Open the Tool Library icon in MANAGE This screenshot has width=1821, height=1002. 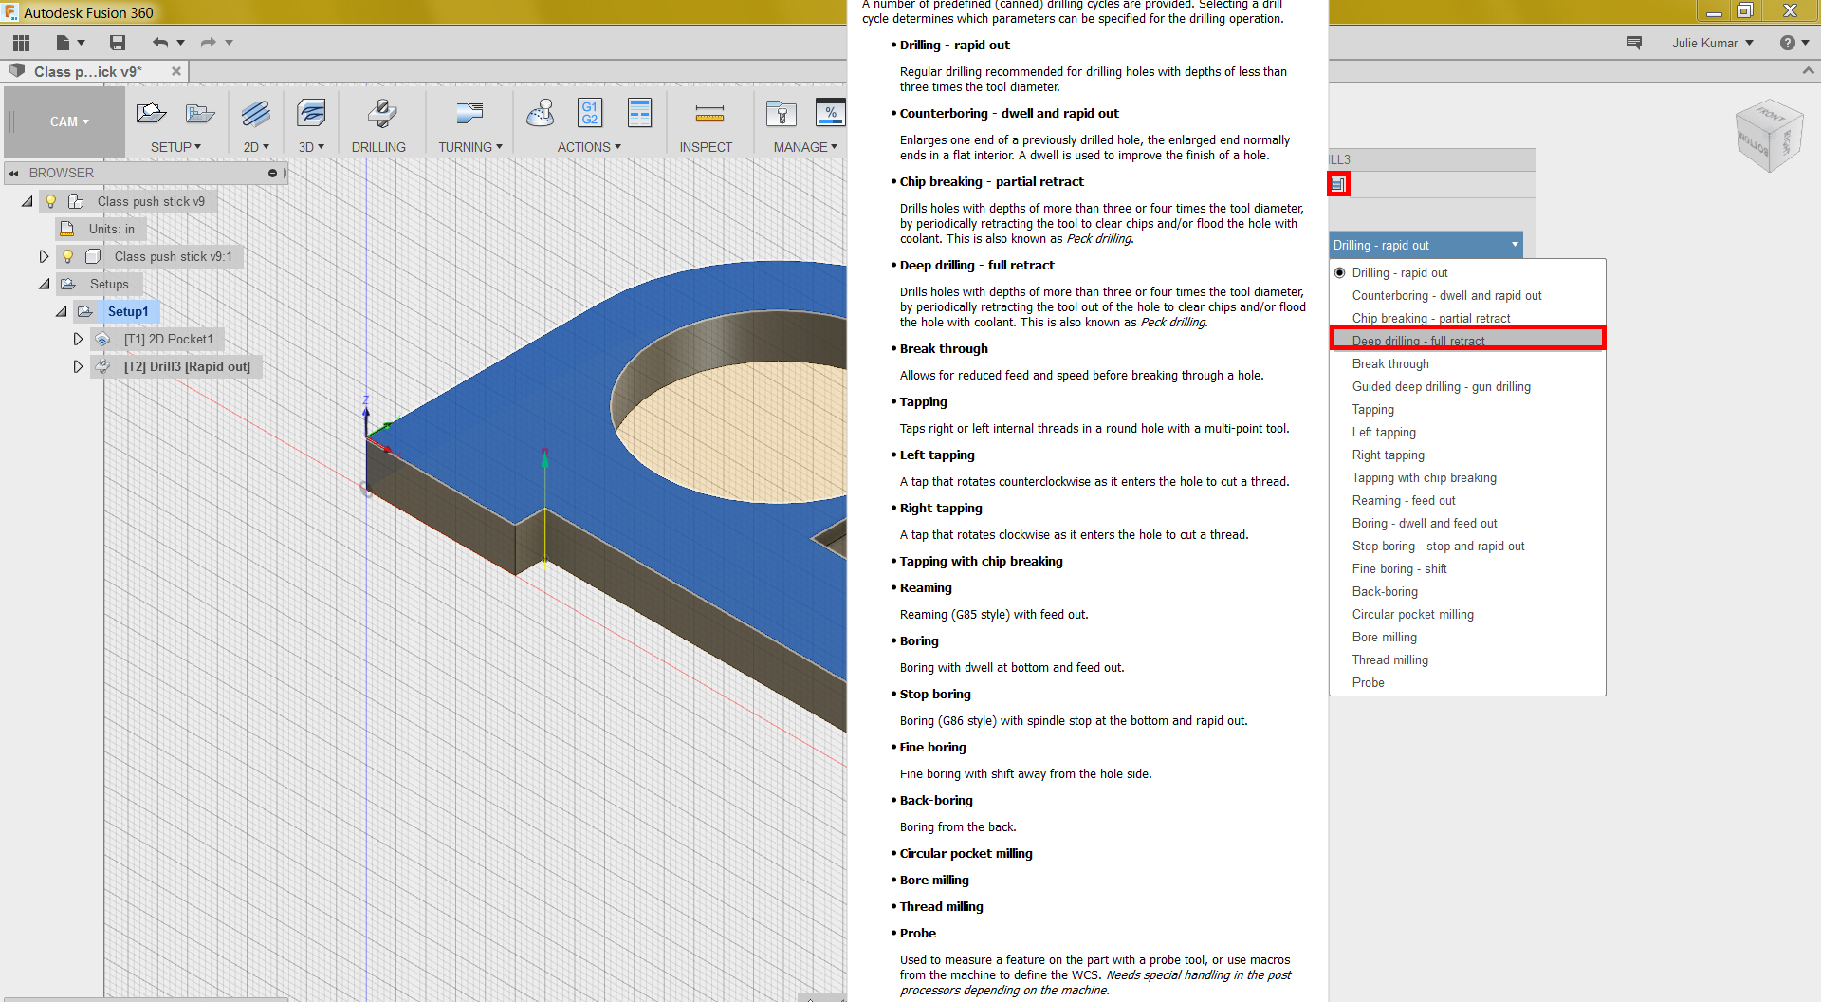[x=782, y=114]
